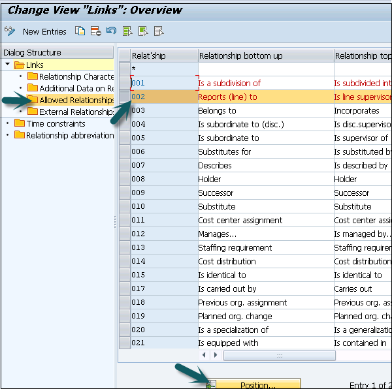Screen dimensions: 392x389
Task: Click the Delete entry icon
Action: 96,31
